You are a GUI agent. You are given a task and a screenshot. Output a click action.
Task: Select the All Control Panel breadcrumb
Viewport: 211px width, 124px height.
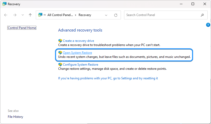tap(60, 15)
